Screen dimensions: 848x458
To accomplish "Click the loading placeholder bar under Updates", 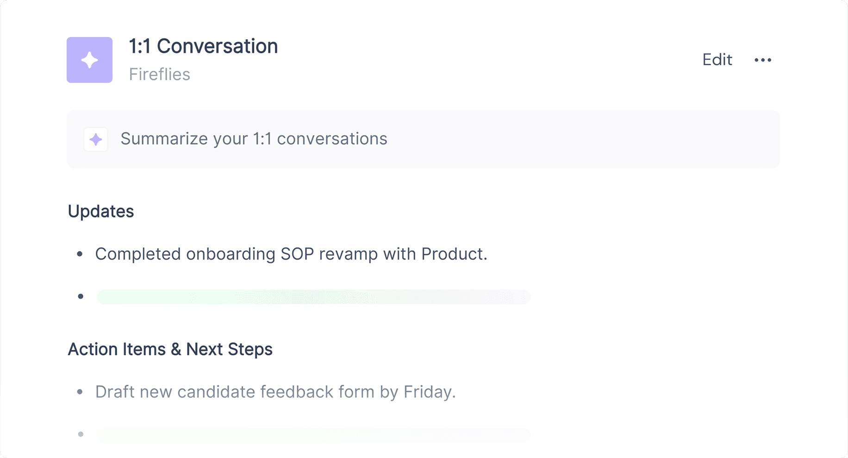I will 313,297.
